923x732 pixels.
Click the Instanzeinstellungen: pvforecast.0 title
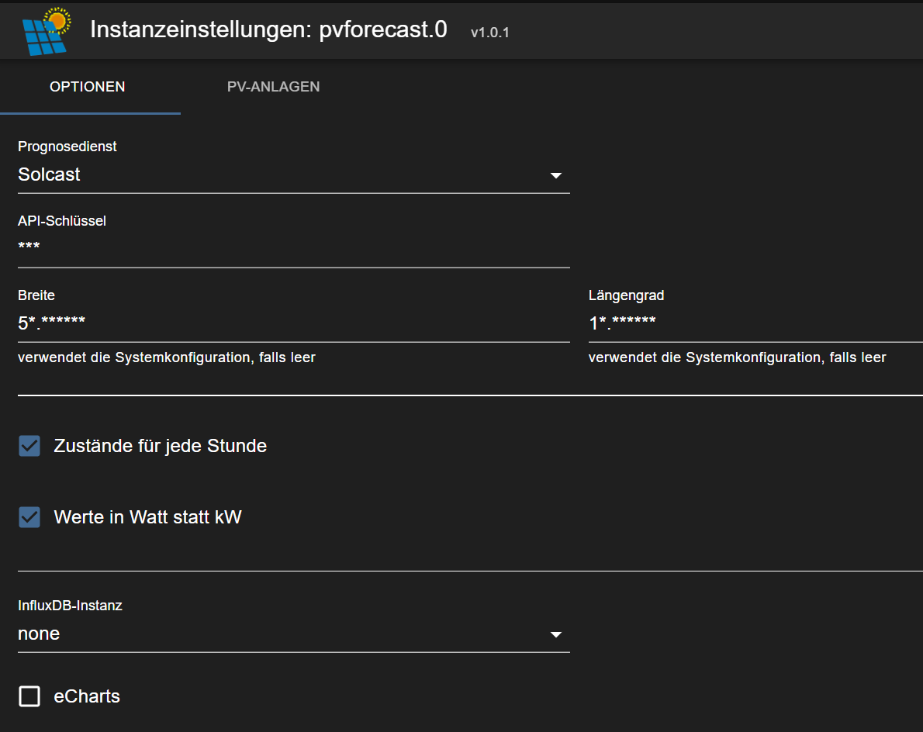point(268,29)
